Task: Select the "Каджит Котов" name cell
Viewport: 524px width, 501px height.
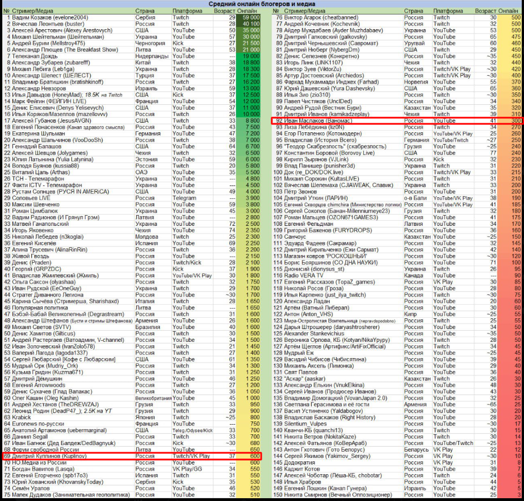Action: coord(302,469)
